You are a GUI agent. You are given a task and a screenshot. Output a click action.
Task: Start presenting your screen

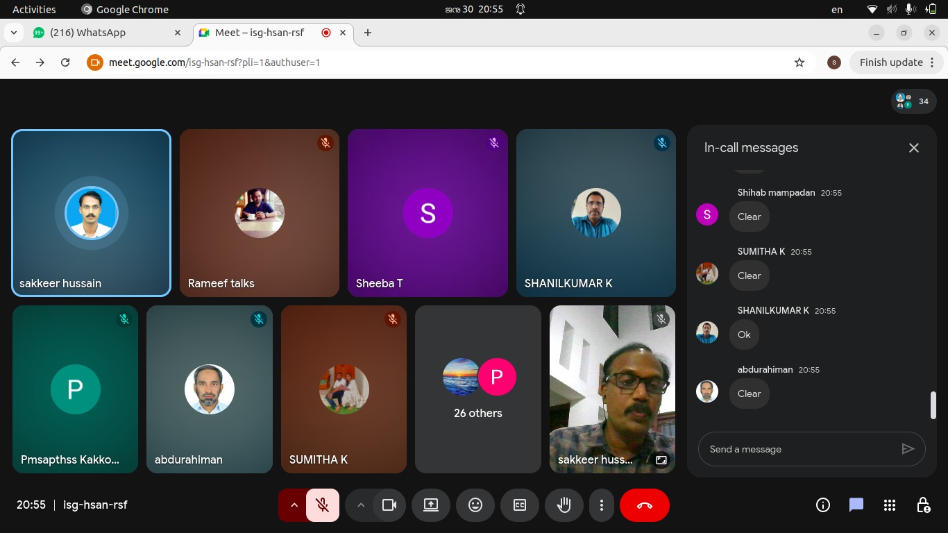pyautogui.click(x=431, y=505)
